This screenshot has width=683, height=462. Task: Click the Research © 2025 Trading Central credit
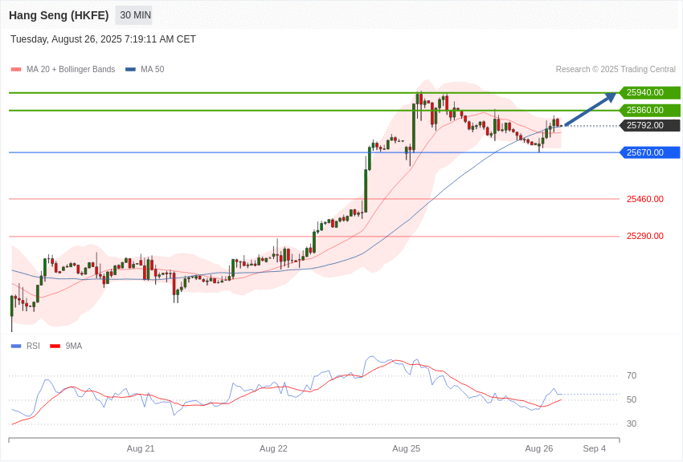pos(616,70)
